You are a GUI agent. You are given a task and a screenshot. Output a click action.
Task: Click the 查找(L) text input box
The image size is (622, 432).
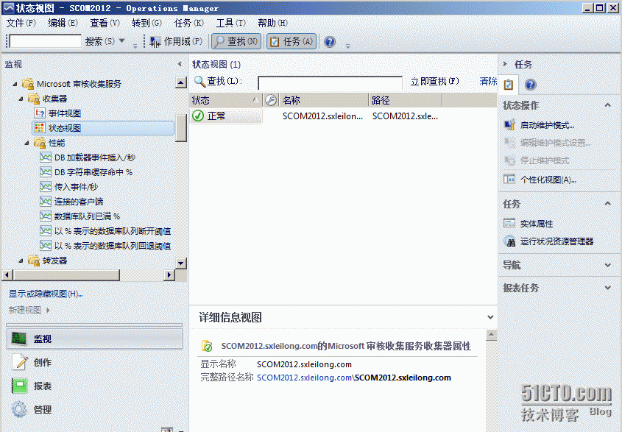click(x=330, y=82)
